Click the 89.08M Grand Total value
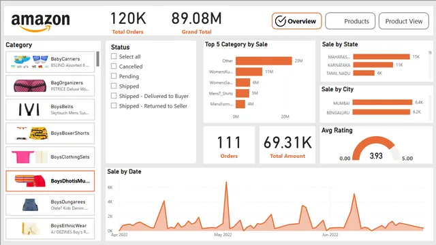Image resolution: width=436 pixels, height=245 pixels. coord(197,18)
